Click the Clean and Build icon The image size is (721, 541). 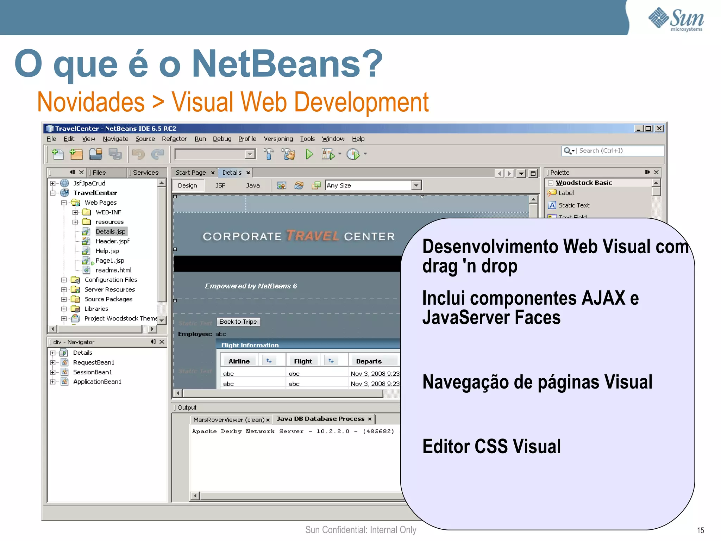point(289,154)
